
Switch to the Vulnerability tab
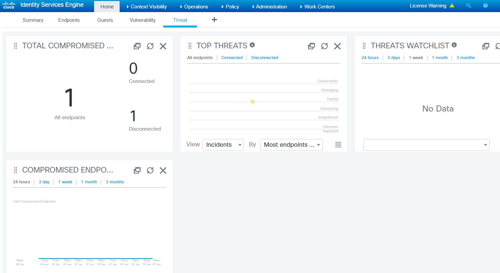pyautogui.click(x=142, y=20)
